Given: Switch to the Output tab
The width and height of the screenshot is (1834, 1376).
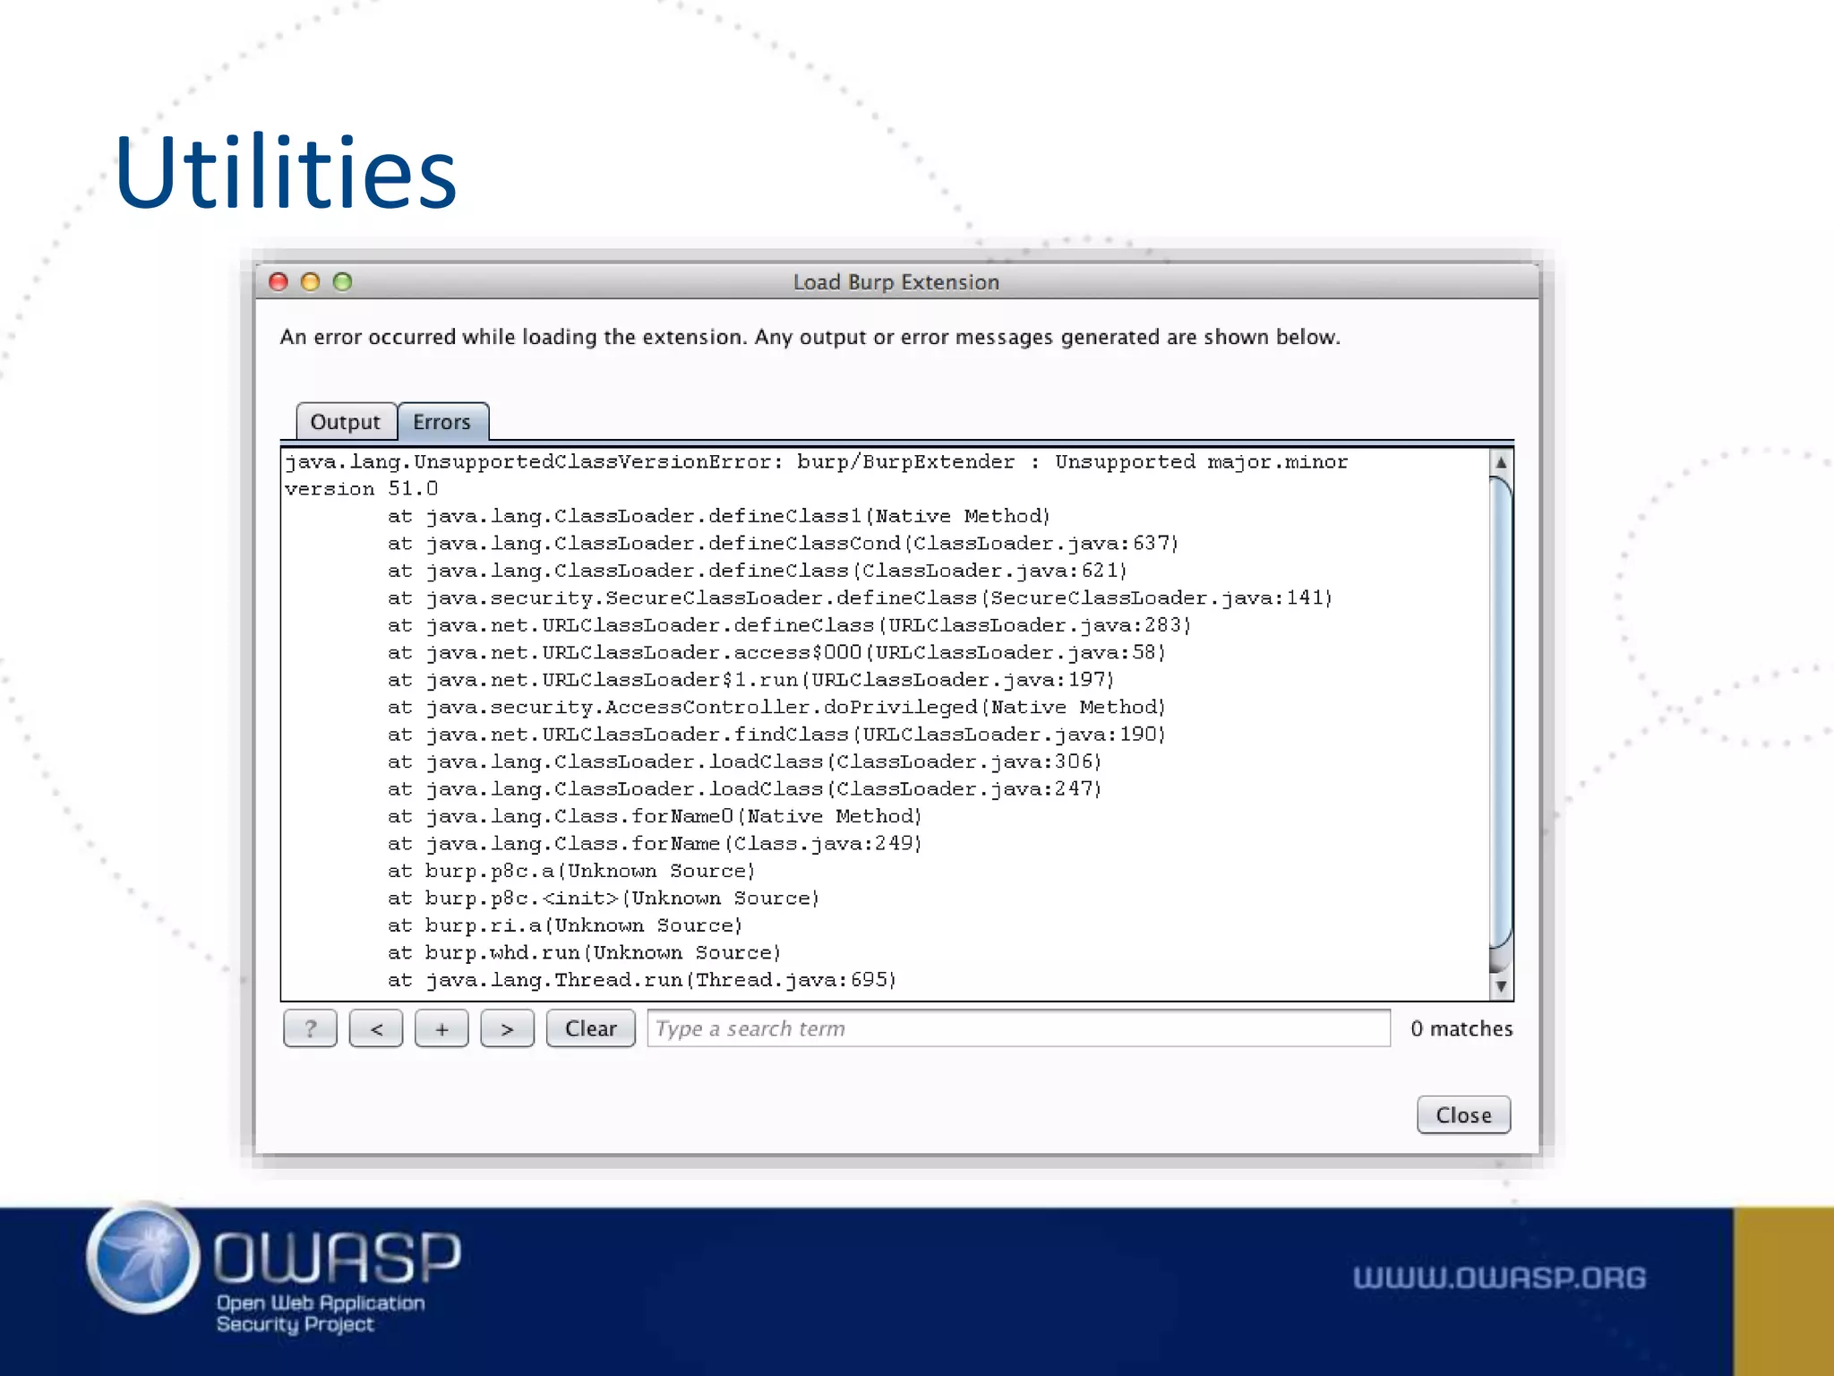Looking at the screenshot, I should point(346,421).
